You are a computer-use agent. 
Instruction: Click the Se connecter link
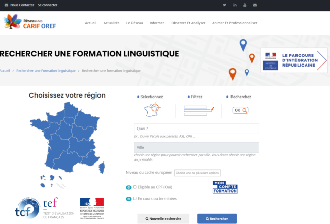[x=47, y=5]
